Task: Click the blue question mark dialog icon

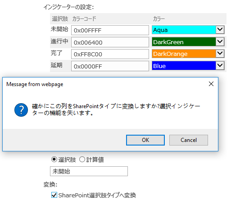Action: tap(21, 110)
